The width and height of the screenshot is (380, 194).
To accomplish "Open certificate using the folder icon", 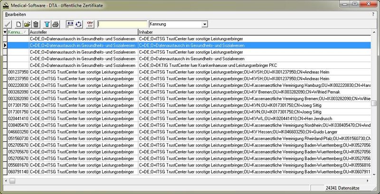I will tap(27, 24).
